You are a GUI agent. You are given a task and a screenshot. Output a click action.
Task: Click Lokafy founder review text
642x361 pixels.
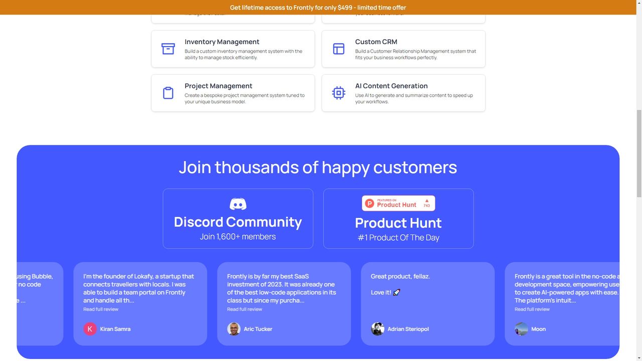coord(139,288)
